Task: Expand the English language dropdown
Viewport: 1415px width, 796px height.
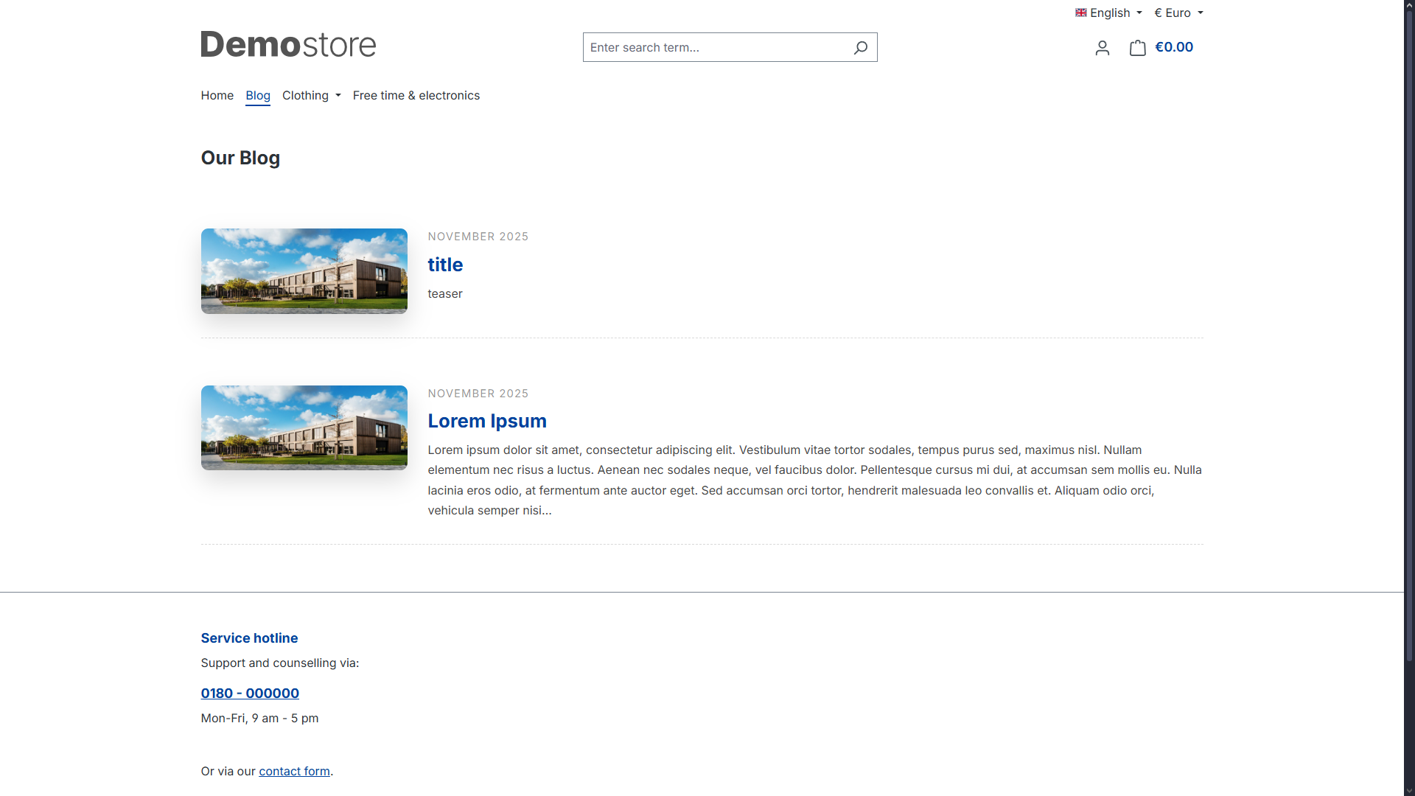Action: tap(1115, 13)
